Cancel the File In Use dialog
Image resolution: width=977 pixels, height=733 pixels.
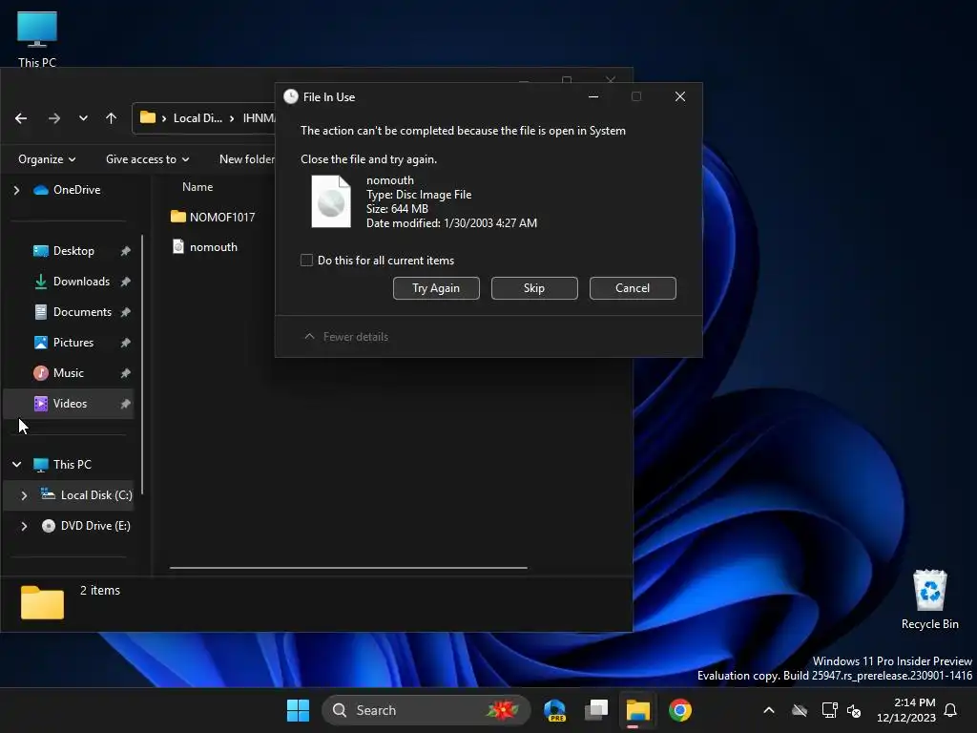coord(633,288)
